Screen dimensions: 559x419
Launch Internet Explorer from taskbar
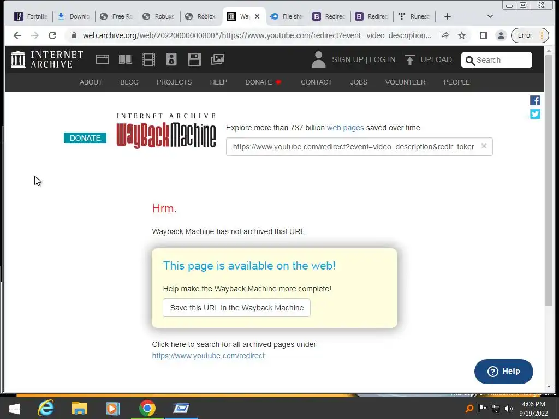[x=46, y=408]
